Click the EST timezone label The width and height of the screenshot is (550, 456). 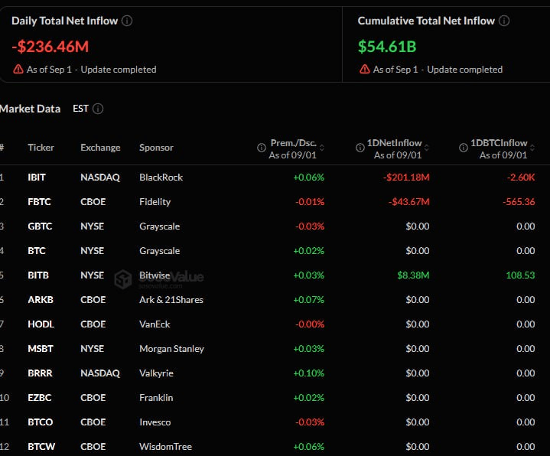tap(80, 109)
